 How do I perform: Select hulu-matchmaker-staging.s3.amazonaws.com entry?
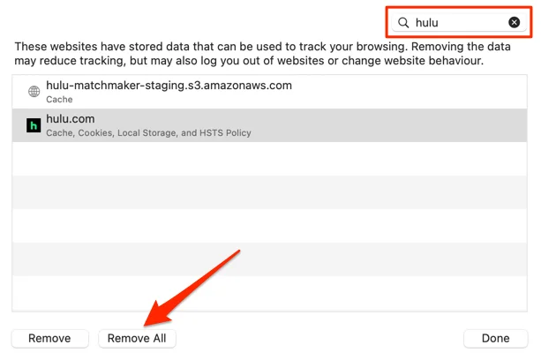pos(269,92)
